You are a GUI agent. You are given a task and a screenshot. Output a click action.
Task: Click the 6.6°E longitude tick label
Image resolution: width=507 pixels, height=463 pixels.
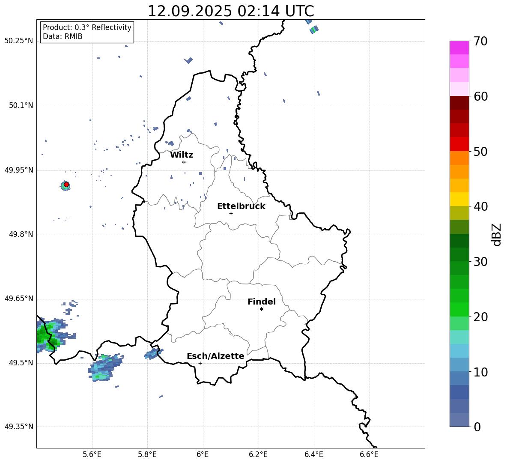click(369, 454)
